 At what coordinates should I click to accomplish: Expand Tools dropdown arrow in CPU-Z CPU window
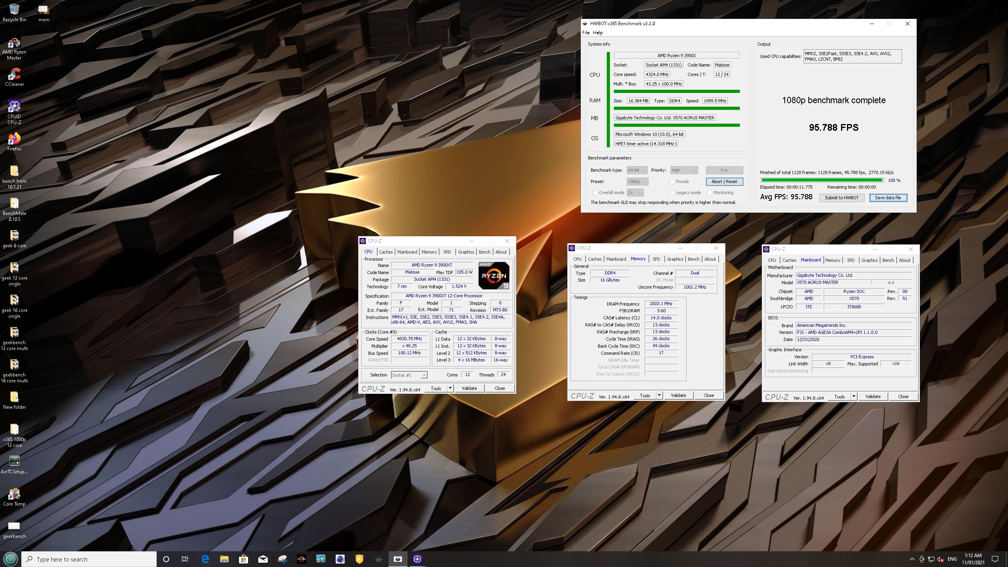(450, 388)
